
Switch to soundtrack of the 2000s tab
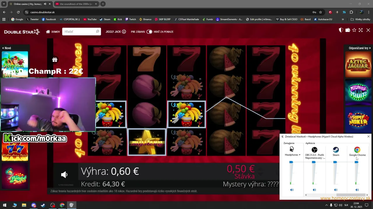(x=76, y=4)
